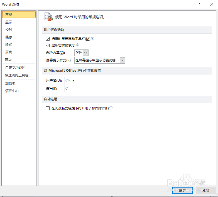Click the help question mark button
Viewport: 218px width, 197px height.
point(199,4)
